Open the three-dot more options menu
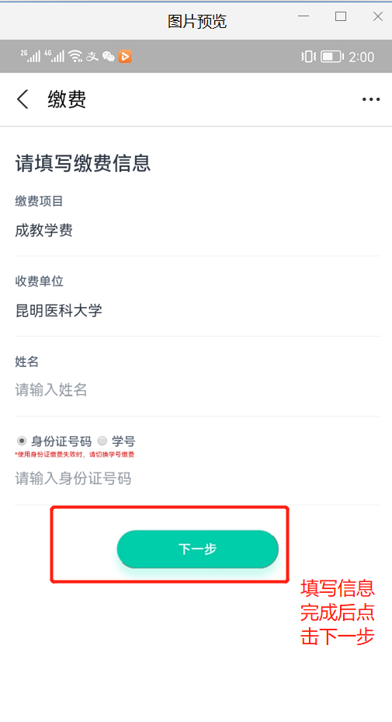The width and height of the screenshot is (392, 722). click(x=371, y=99)
